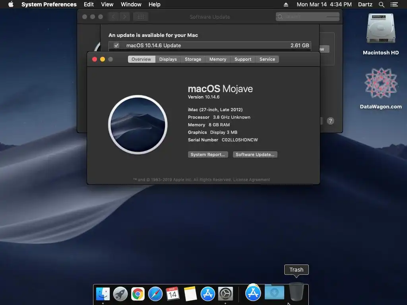Go forward in Software Update window
Viewport: 407px width, 305px height.
tap(124, 17)
